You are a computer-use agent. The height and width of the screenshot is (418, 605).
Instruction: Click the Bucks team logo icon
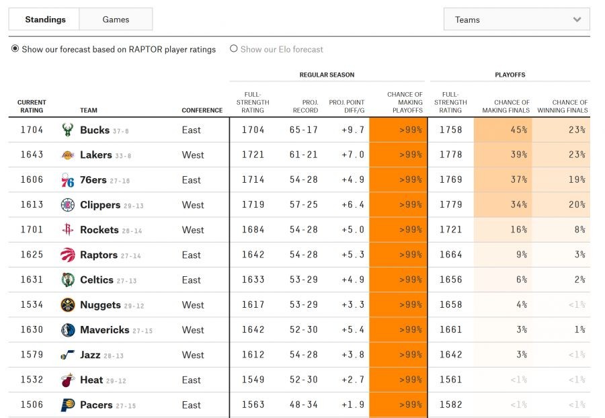[67, 130]
